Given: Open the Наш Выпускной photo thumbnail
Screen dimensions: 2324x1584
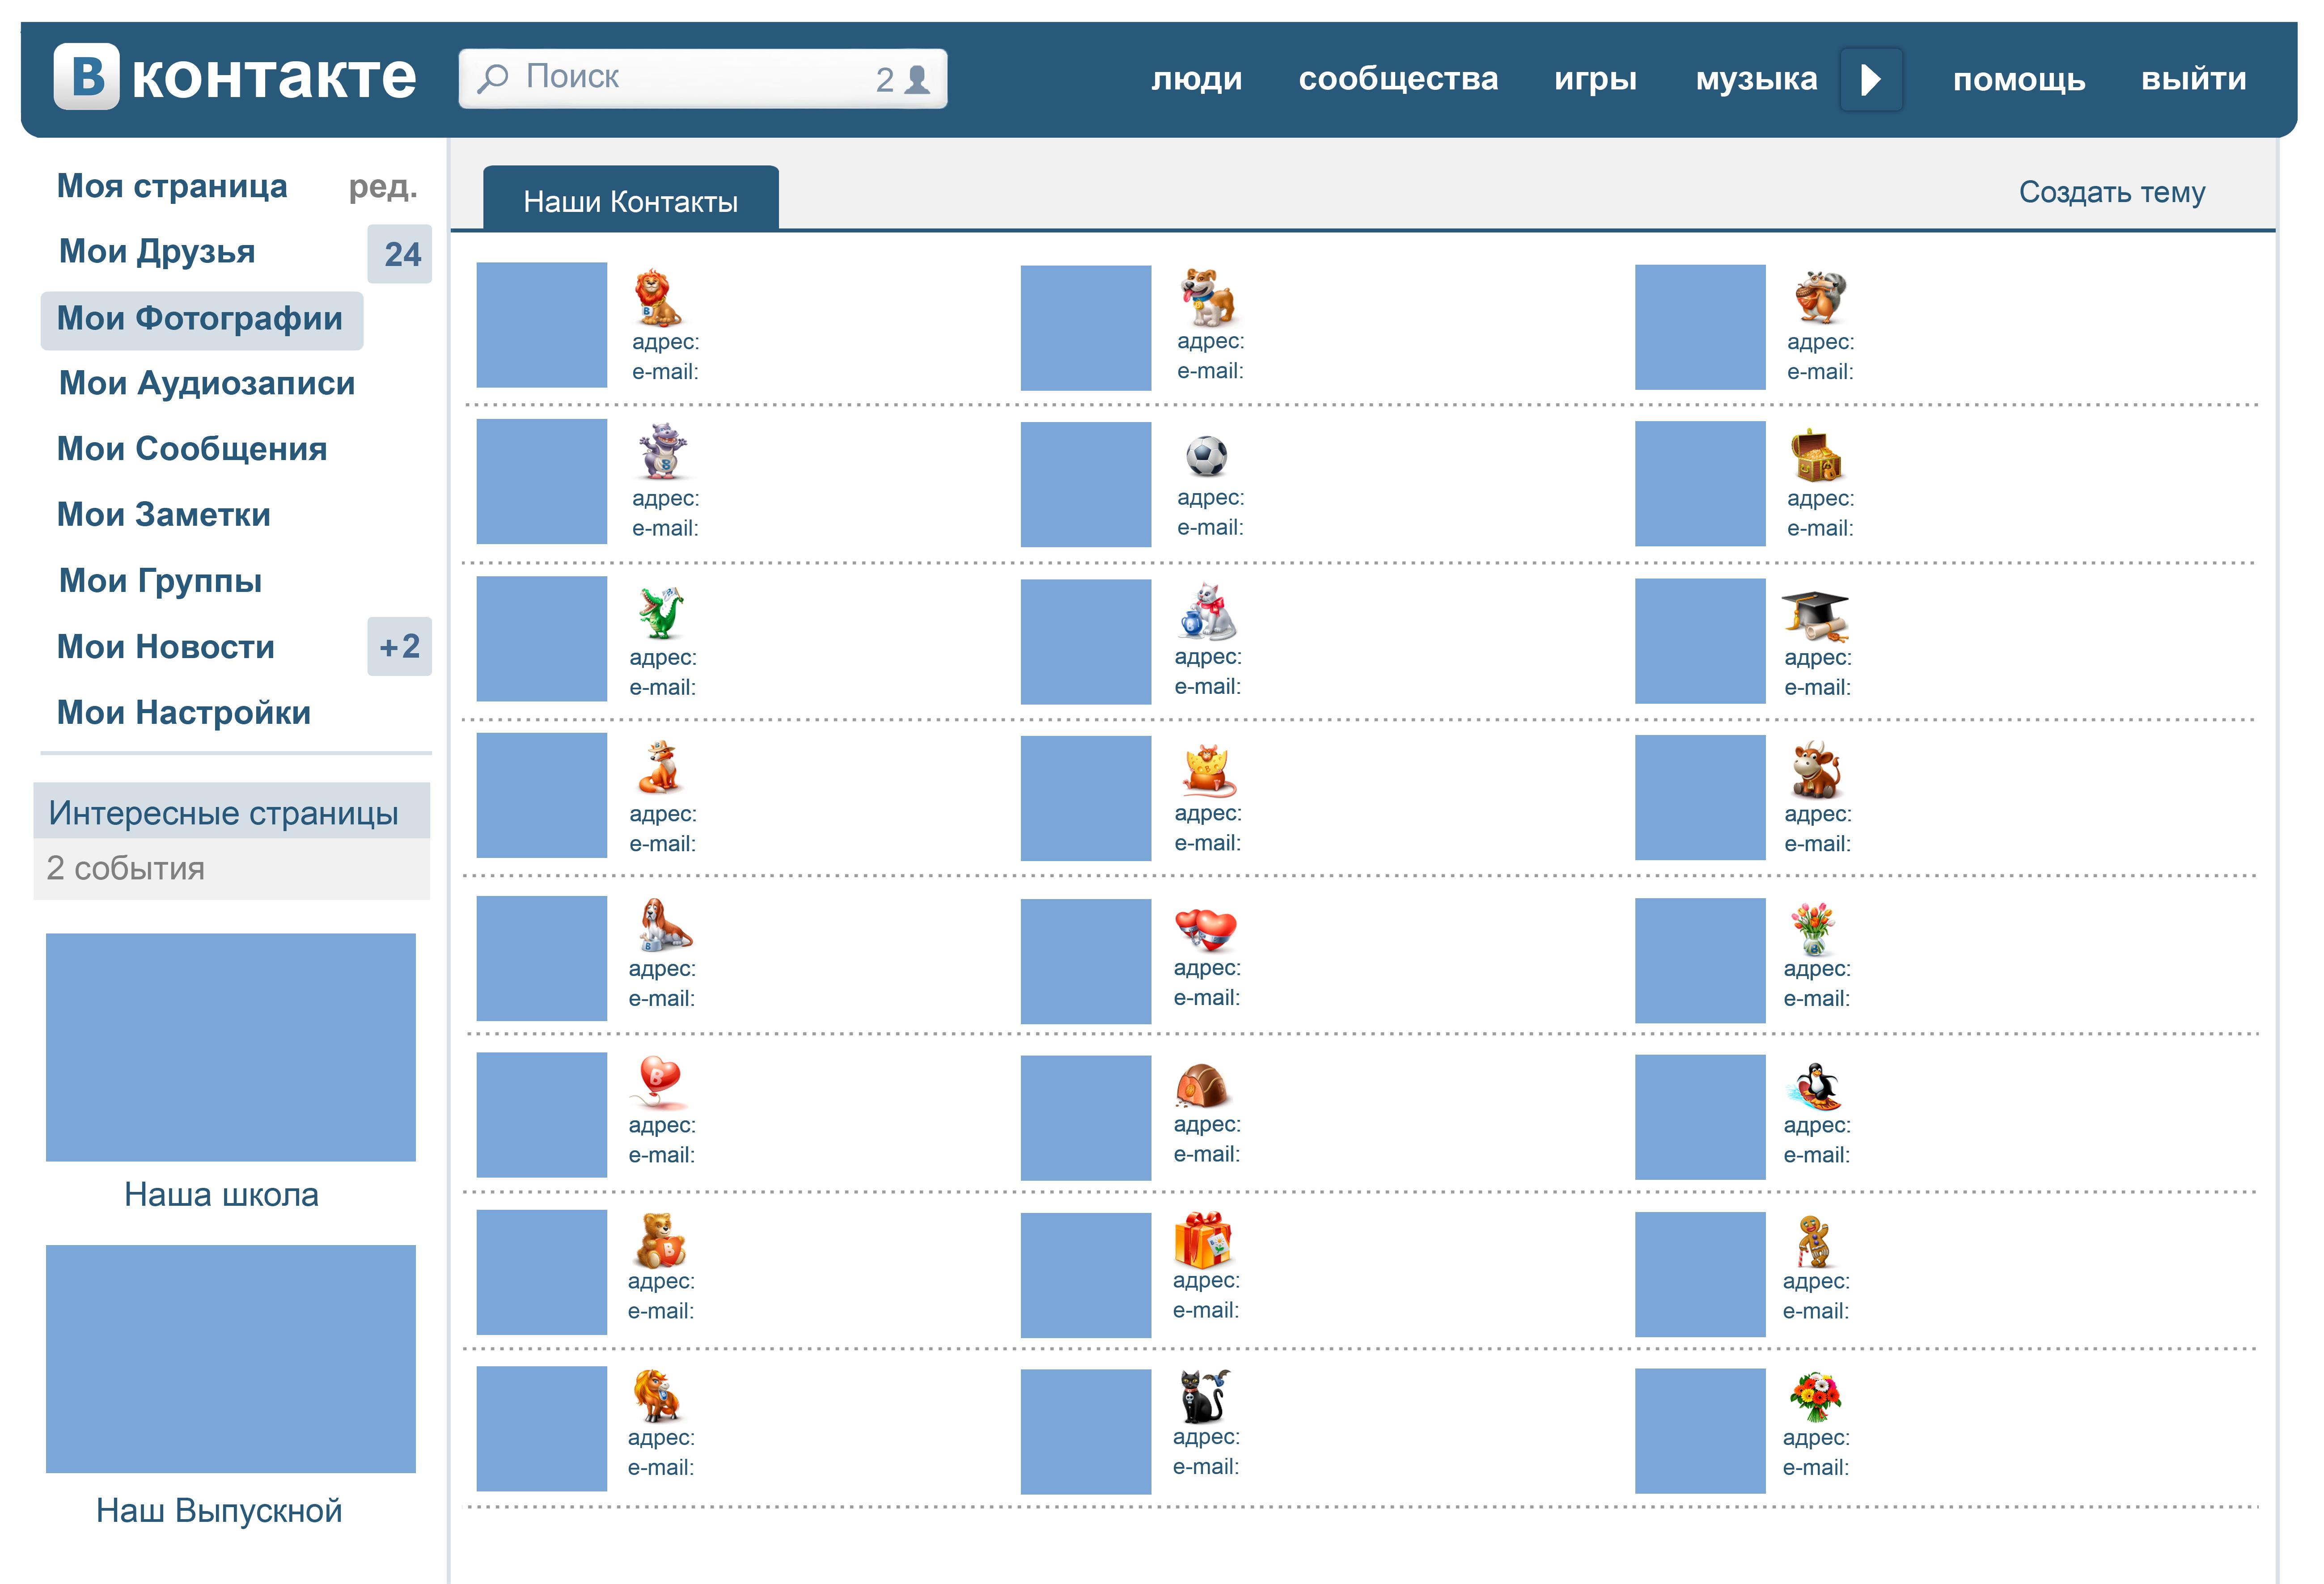Looking at the screenshot, I should [231, 1359].
